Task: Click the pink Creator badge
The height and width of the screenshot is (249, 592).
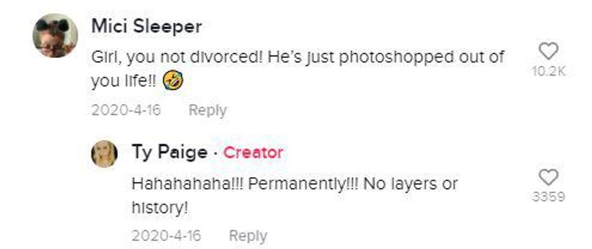Action: [253, 153]
